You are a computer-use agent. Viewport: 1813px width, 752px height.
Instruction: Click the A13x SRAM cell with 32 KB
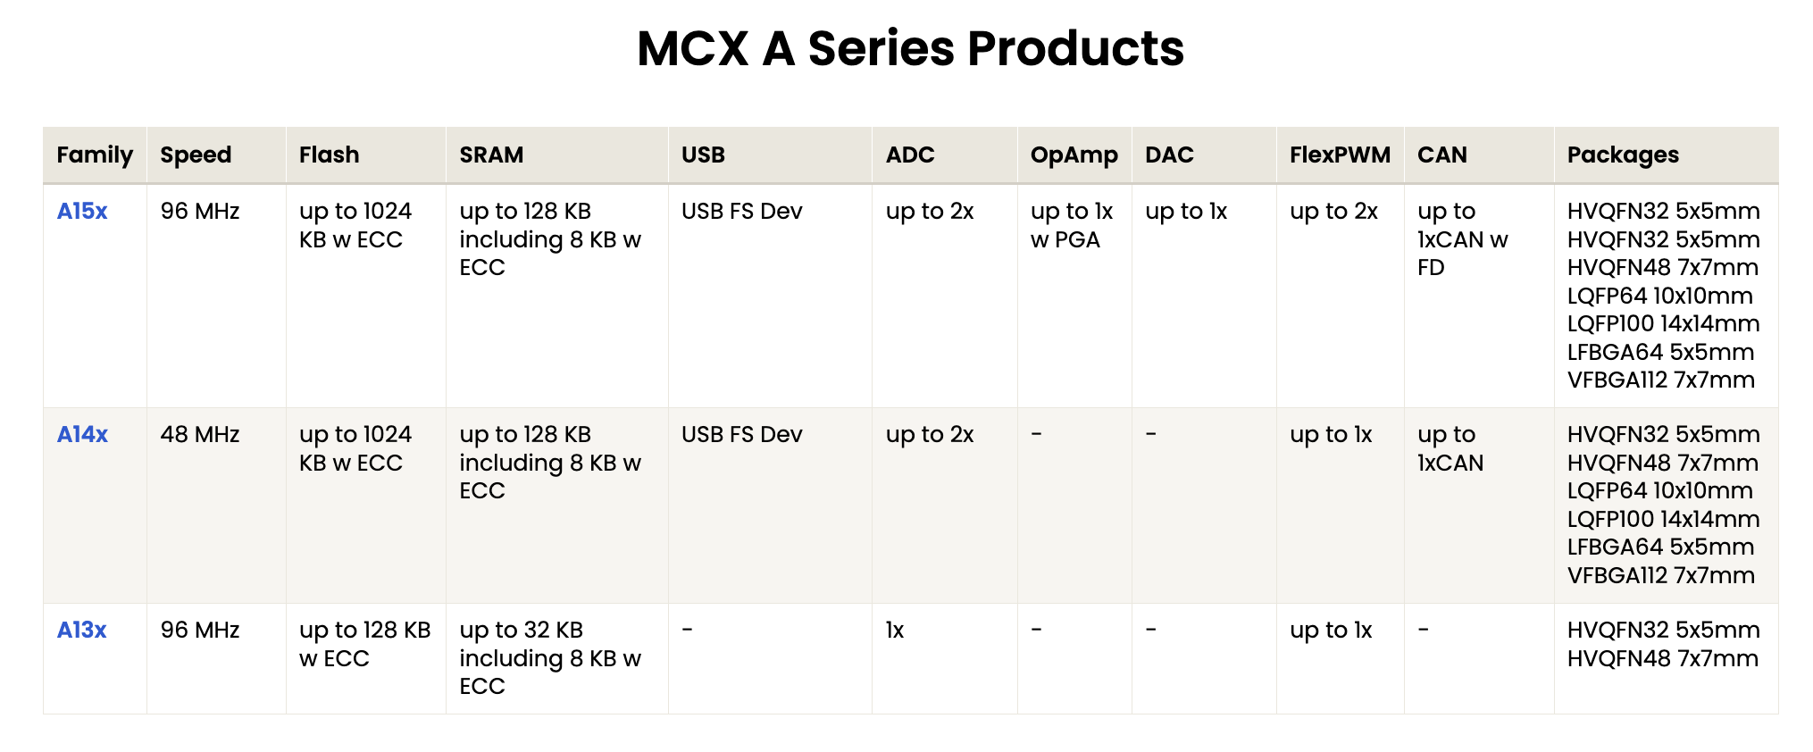(557, 659)
